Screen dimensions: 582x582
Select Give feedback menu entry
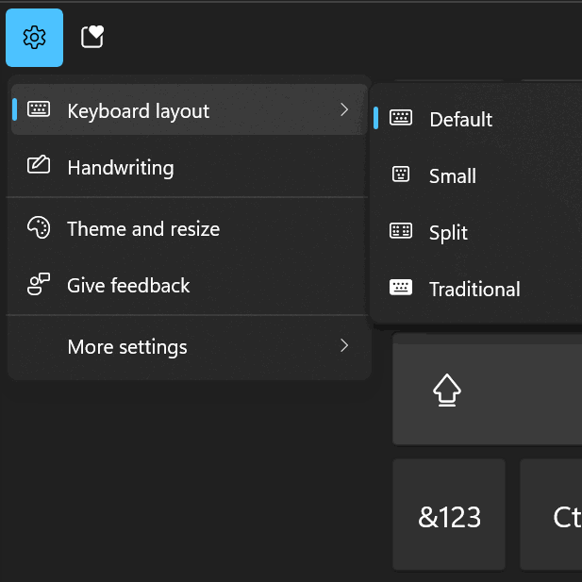click(190, 284)
